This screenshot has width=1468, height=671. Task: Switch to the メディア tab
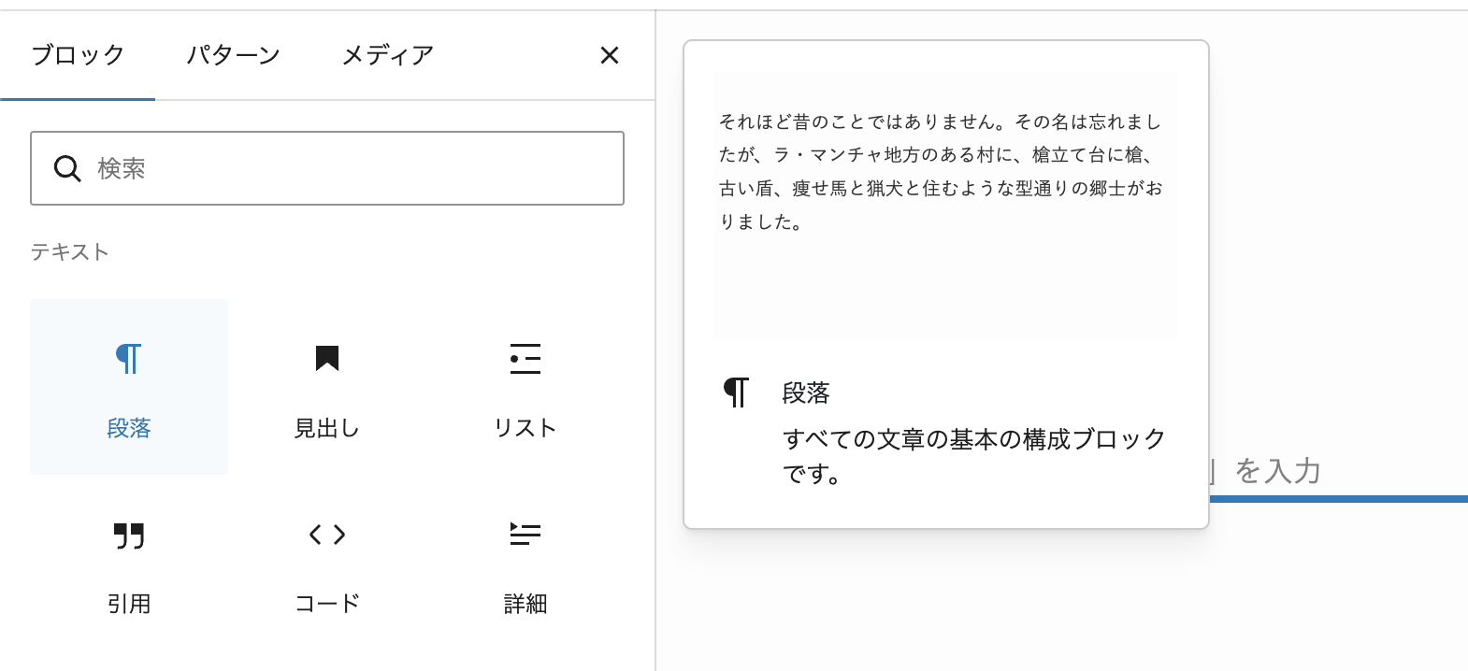coord(387,55)
